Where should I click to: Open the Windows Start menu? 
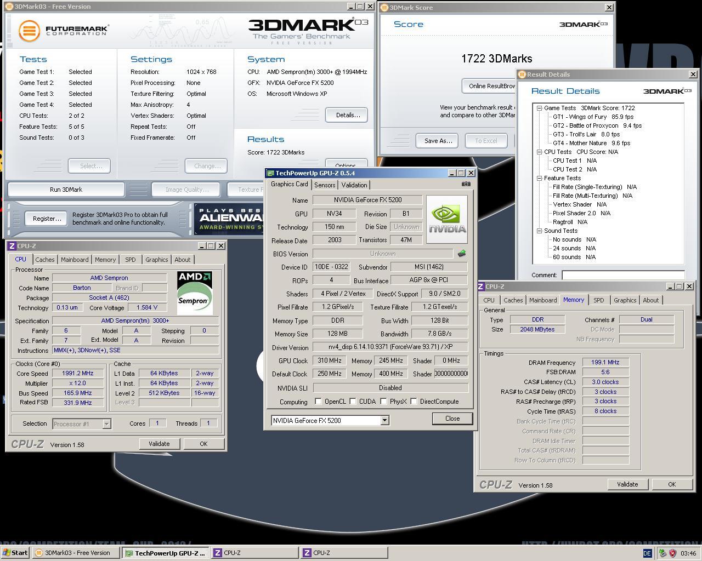[x=15, y=553]
